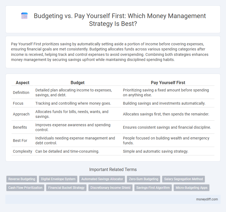
Task: Select the Discretionary Income Shield tag
Action: [110, 188]
